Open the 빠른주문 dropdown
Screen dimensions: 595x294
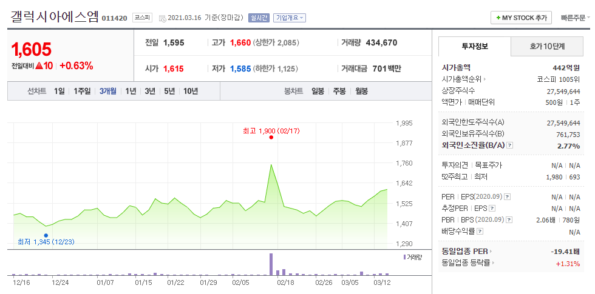tap(576, 18)
